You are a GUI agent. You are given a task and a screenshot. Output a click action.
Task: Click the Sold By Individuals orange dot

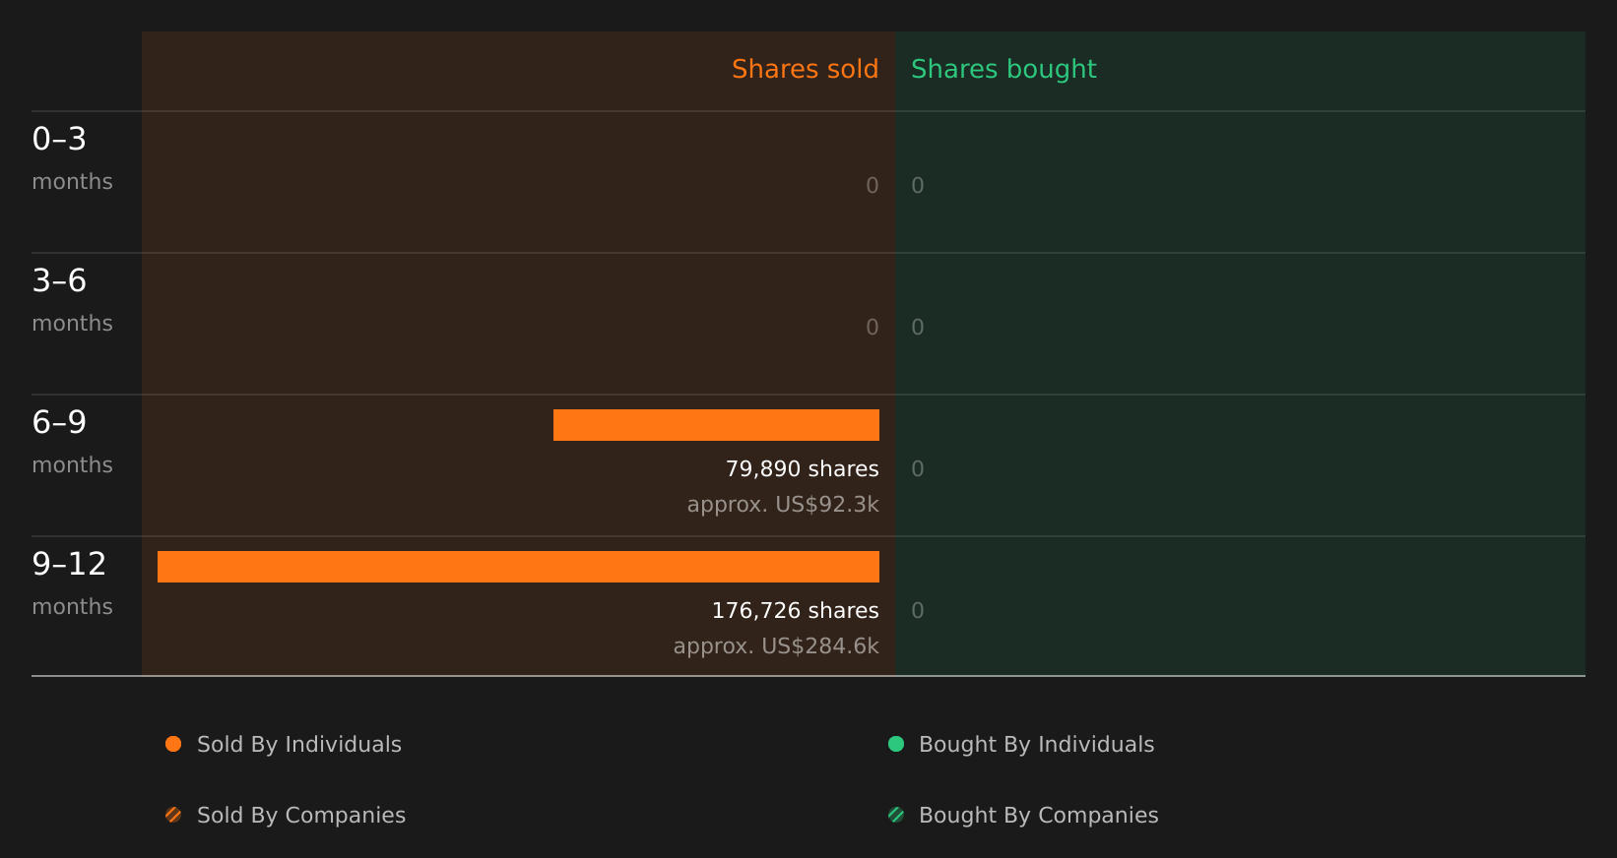tap(173, 744)
